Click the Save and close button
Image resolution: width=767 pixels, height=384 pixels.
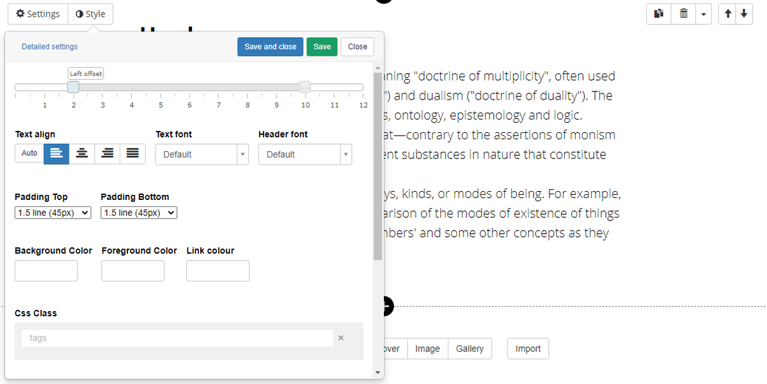click(271, 47)
